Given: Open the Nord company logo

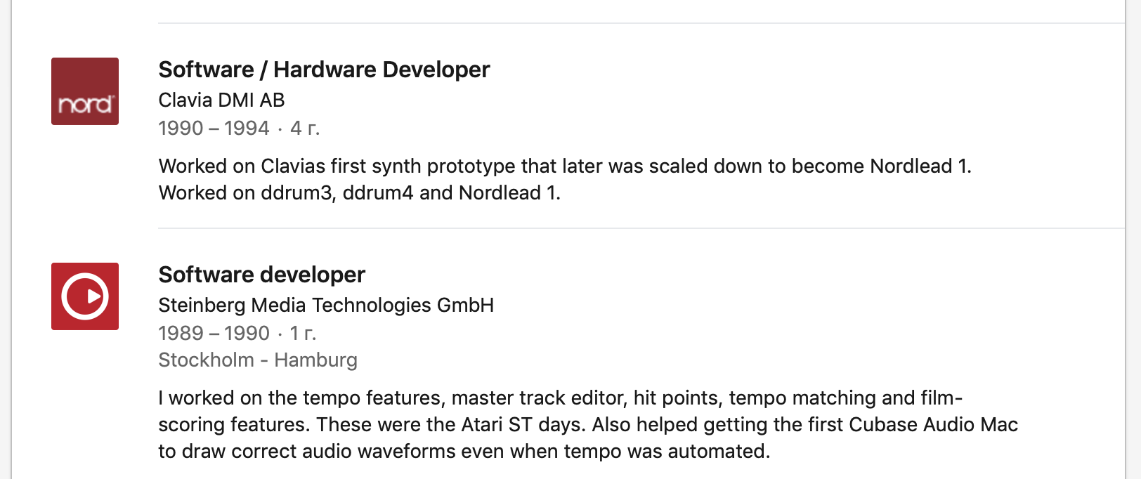Looking at the screenshot, I should tap(85, 91).
